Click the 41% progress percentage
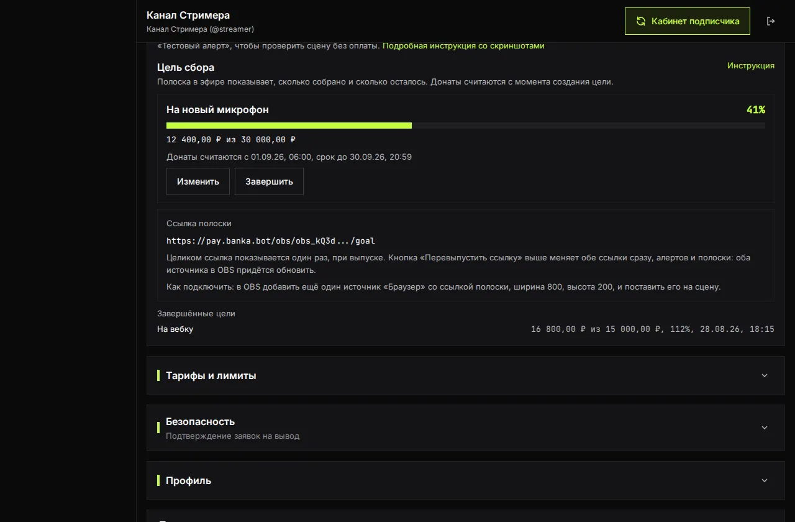Screen dimensions: 795x522 coord(756,110)
